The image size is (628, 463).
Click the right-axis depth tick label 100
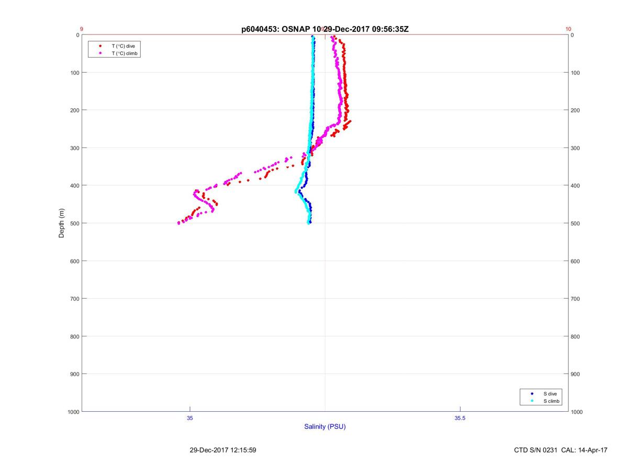[576, 73]
